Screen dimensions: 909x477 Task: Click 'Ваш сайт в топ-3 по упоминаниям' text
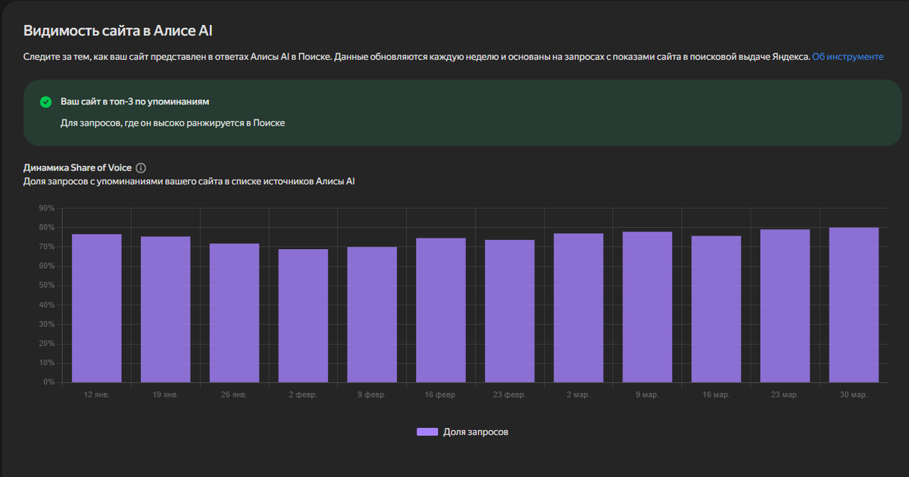135,101
